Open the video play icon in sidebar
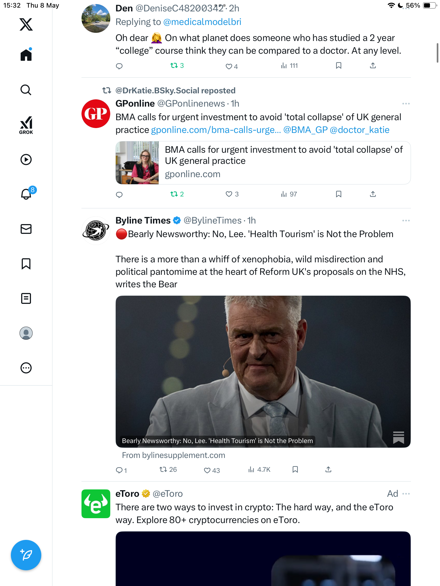This screenshot has width=440, height=586. click(x=26, y=160)
